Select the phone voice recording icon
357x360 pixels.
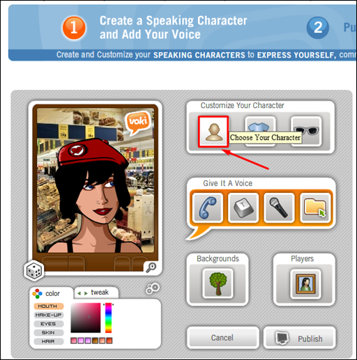[208, 208]
